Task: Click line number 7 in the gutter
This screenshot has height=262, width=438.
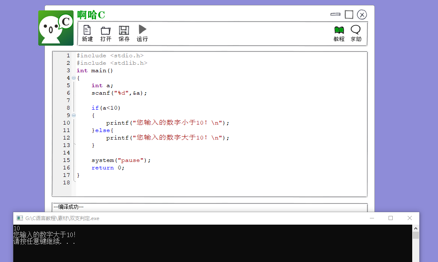Action: coord(68,100)
